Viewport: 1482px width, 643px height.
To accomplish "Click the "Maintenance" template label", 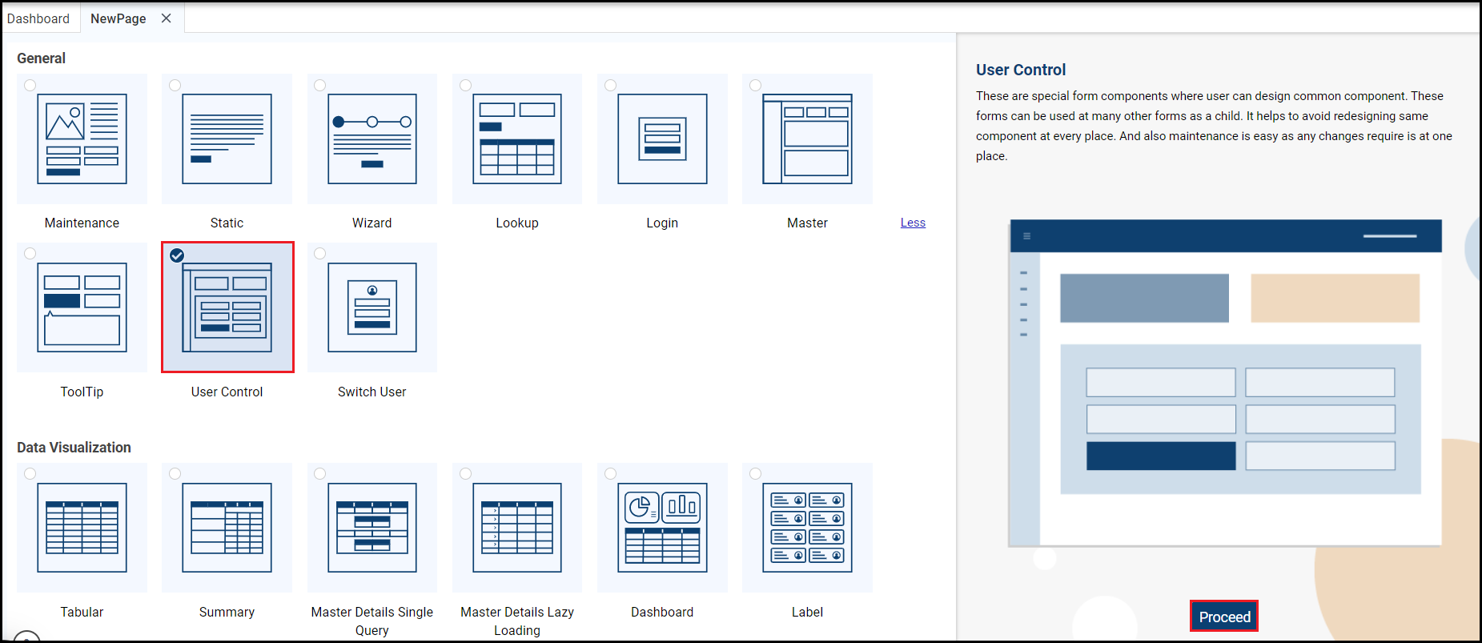I will [x=82, y=223].
